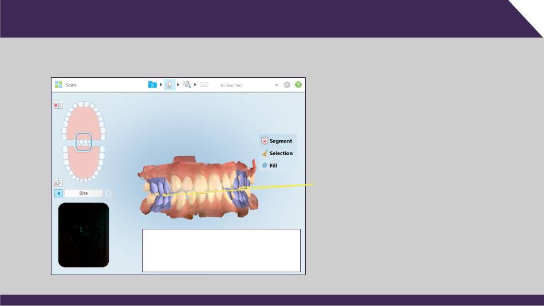Click the Bite segment label
This screenshot has height=306, width=544.
pyautogui.click(x=84, y=193)
